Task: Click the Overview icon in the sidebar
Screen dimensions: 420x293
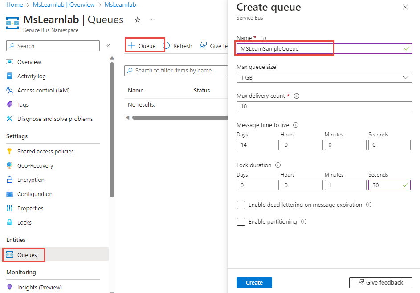Action: [10, 62]
